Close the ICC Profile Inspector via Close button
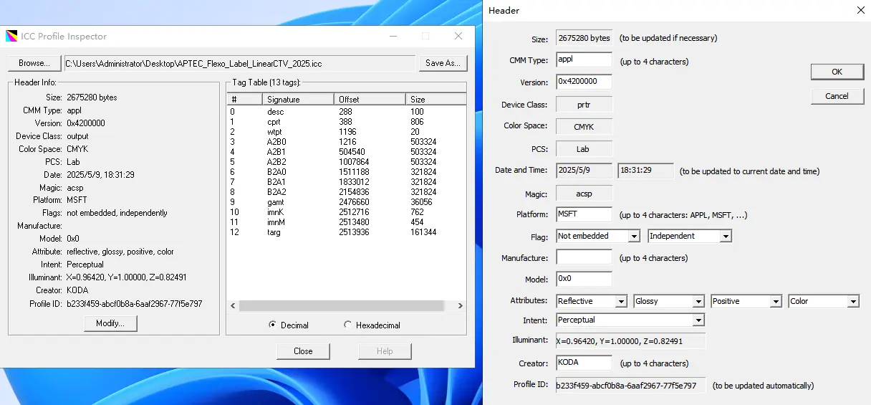The width and height of the screenshot is (871, 405). pos(303,351)
